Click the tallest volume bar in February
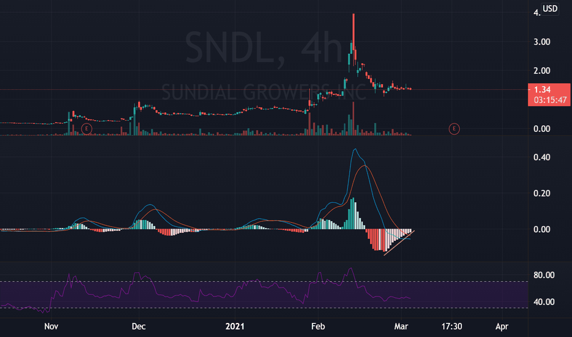The width and height of the screenshot is (572, 337). point(354,119)
